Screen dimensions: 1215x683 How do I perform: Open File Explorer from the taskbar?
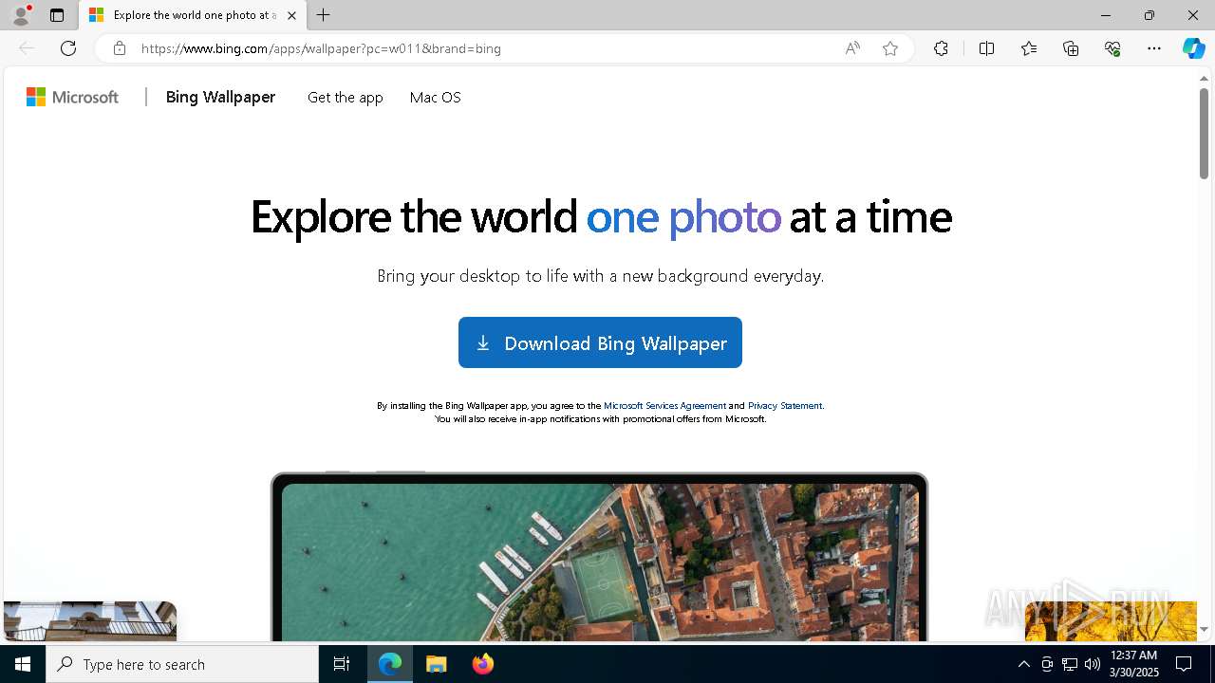436,664
